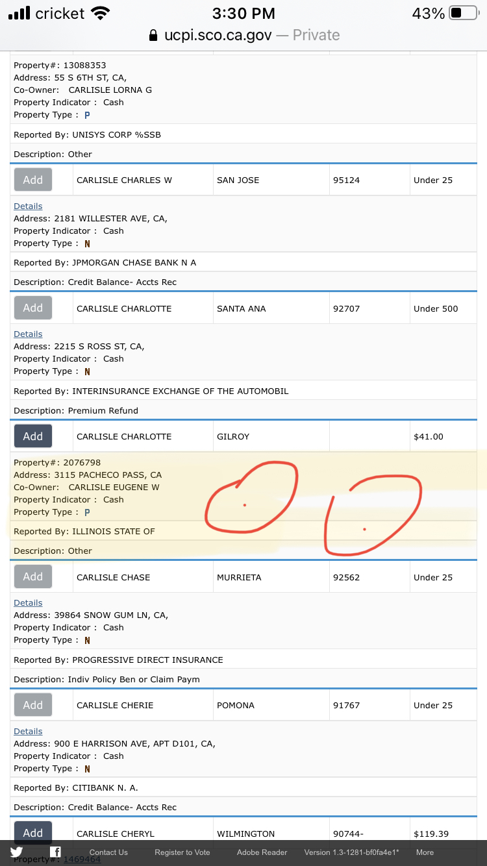The height and width of the screenshot is (866, 487).
Task: Open Details link for 39864 SNOW GUM LN
Action: [28, 602]
